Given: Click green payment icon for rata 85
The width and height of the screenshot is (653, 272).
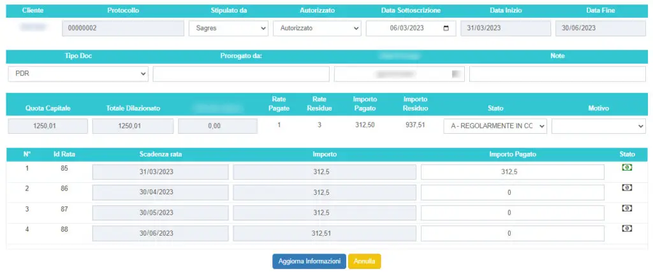Looking at the screenshot, I should pos(627,168).
